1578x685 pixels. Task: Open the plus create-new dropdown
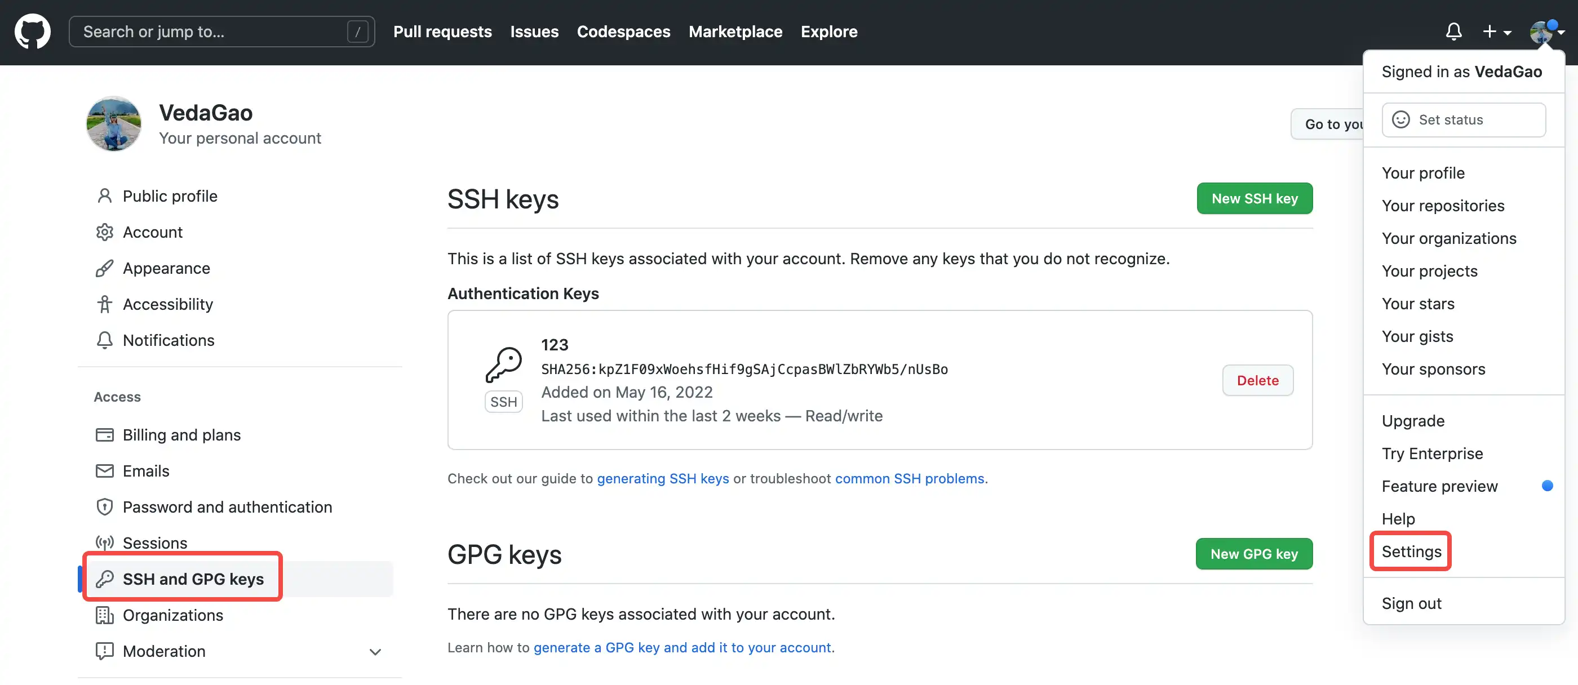click(x=1496, y=31)
